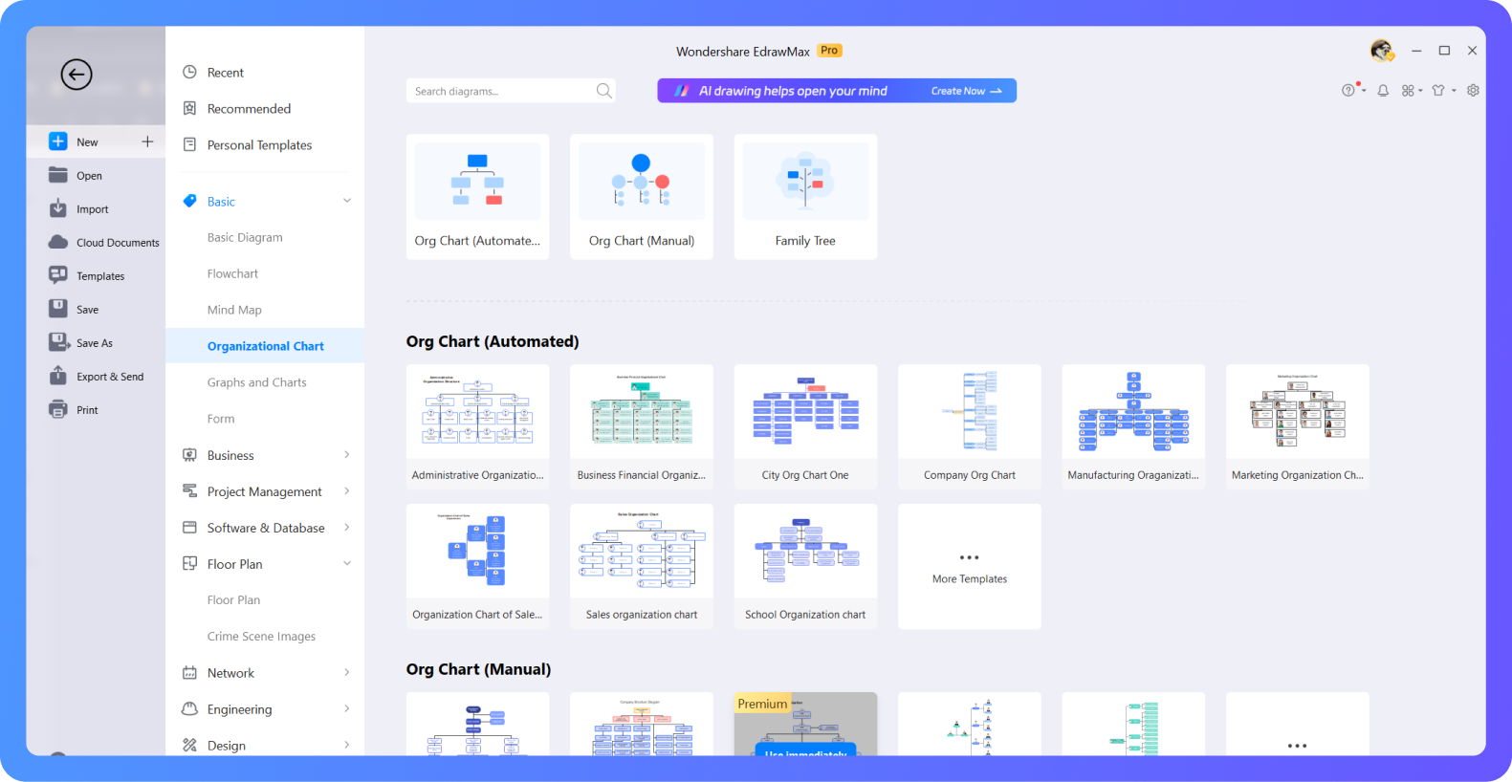Open settings gear icon
The height and width of the screenshot is (782, 1512).
pyautogui.click(x=1473, y=91)
